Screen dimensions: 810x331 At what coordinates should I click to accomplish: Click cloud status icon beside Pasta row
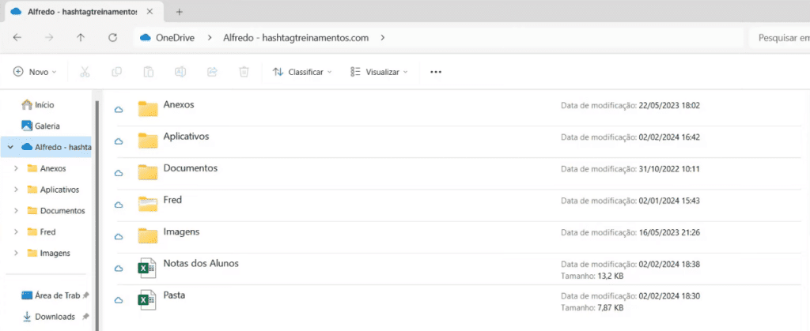coord(119,300)
